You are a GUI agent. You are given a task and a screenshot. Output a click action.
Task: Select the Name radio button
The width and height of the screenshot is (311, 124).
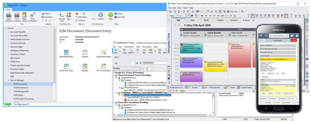tap(243, 20)
